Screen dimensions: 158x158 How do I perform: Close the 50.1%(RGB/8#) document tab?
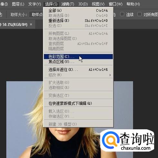(31, 25)
